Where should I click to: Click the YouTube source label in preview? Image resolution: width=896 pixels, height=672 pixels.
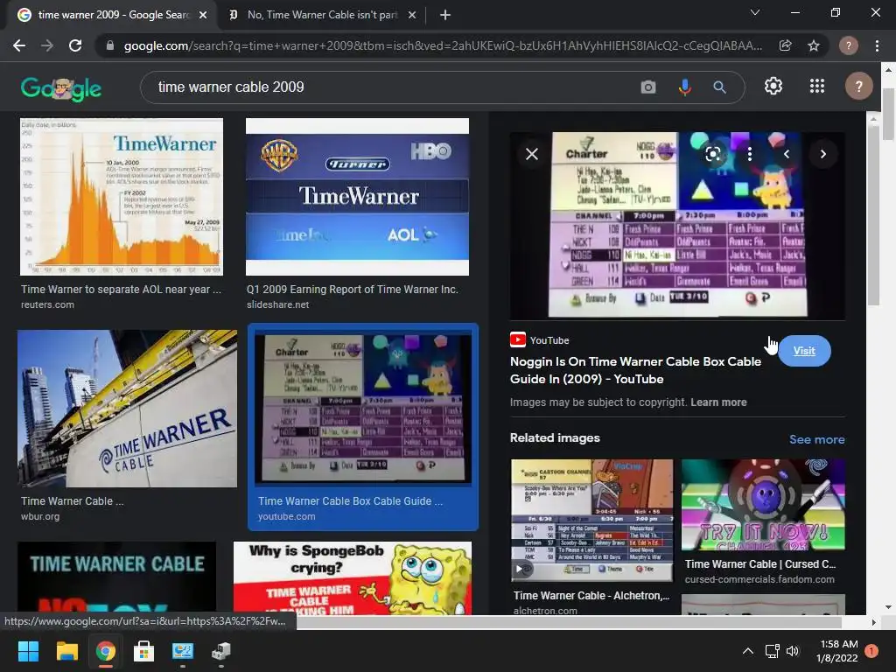pyautogui.click(x=549, y=340)
